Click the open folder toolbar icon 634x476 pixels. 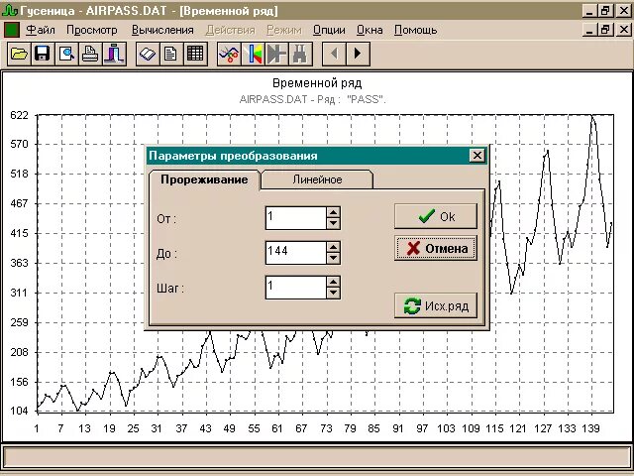(19, 54)
